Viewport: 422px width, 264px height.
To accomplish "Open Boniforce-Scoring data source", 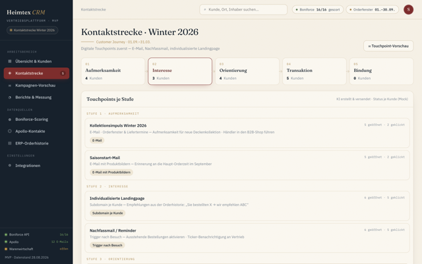I will click(x=36, y=119).
